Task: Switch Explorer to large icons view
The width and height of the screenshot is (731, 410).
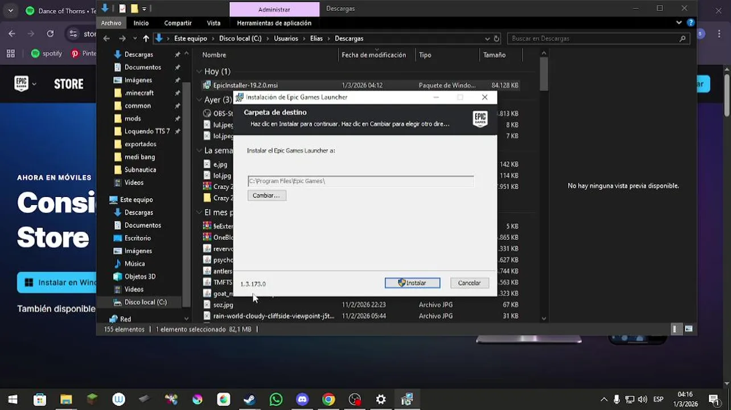Action: coord(688,329)
